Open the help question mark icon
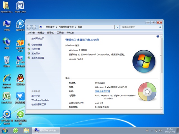179x134 pixels. (x=158, y=36)
